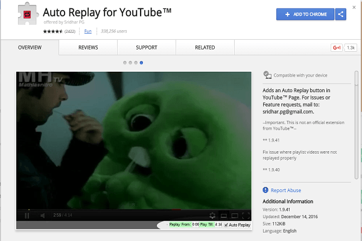Open the video settings gear icon
Viewport: 362px width, 241px height.
pos(212,216)
